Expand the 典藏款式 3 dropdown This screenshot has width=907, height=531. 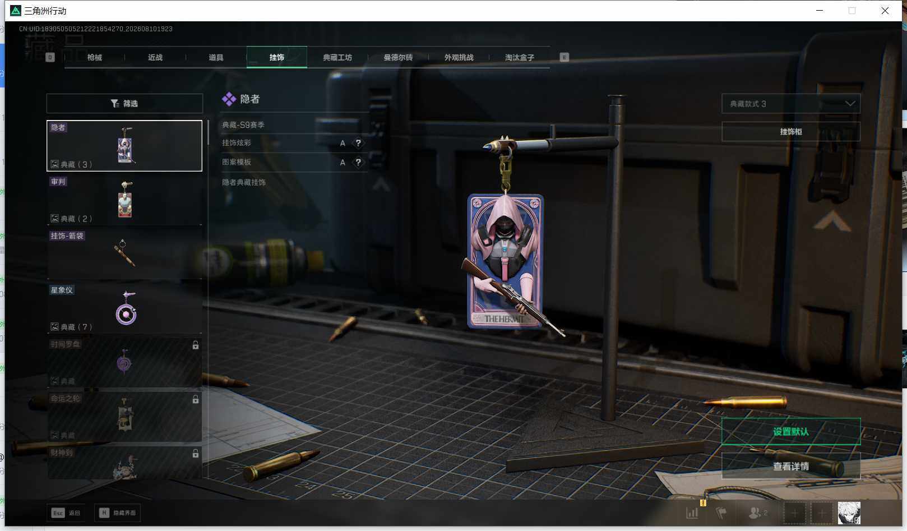coord(791,104)
